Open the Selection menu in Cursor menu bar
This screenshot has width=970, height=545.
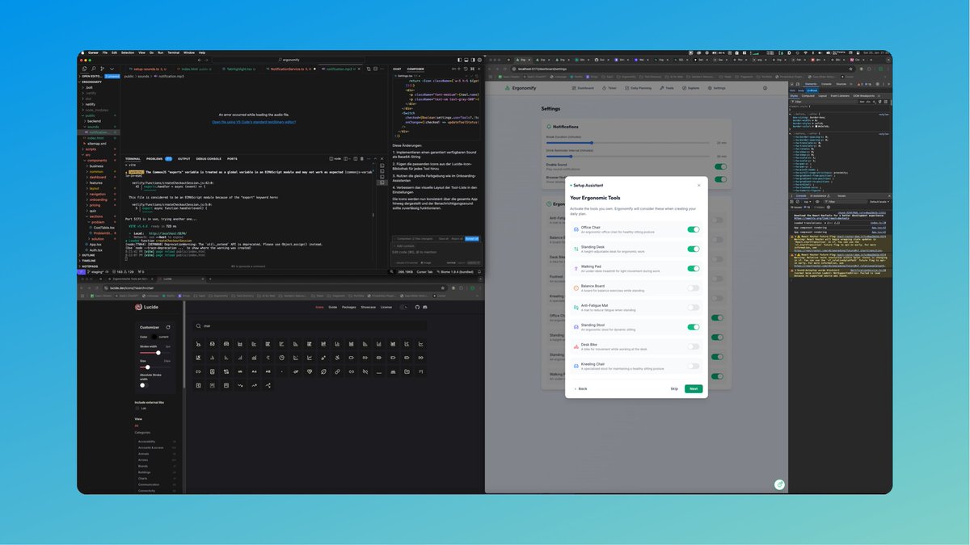click(x=128, y=52)
